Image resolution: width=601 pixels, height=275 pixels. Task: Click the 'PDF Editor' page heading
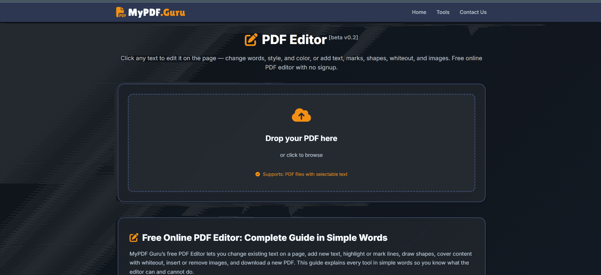(x=294, y=40)
